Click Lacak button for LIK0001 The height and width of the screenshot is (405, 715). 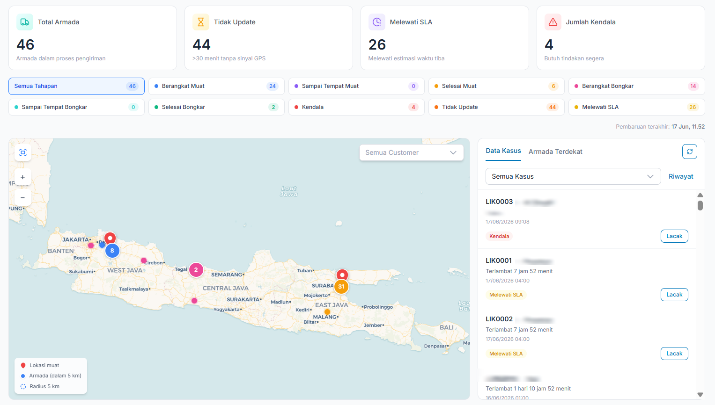pos(674,295)
